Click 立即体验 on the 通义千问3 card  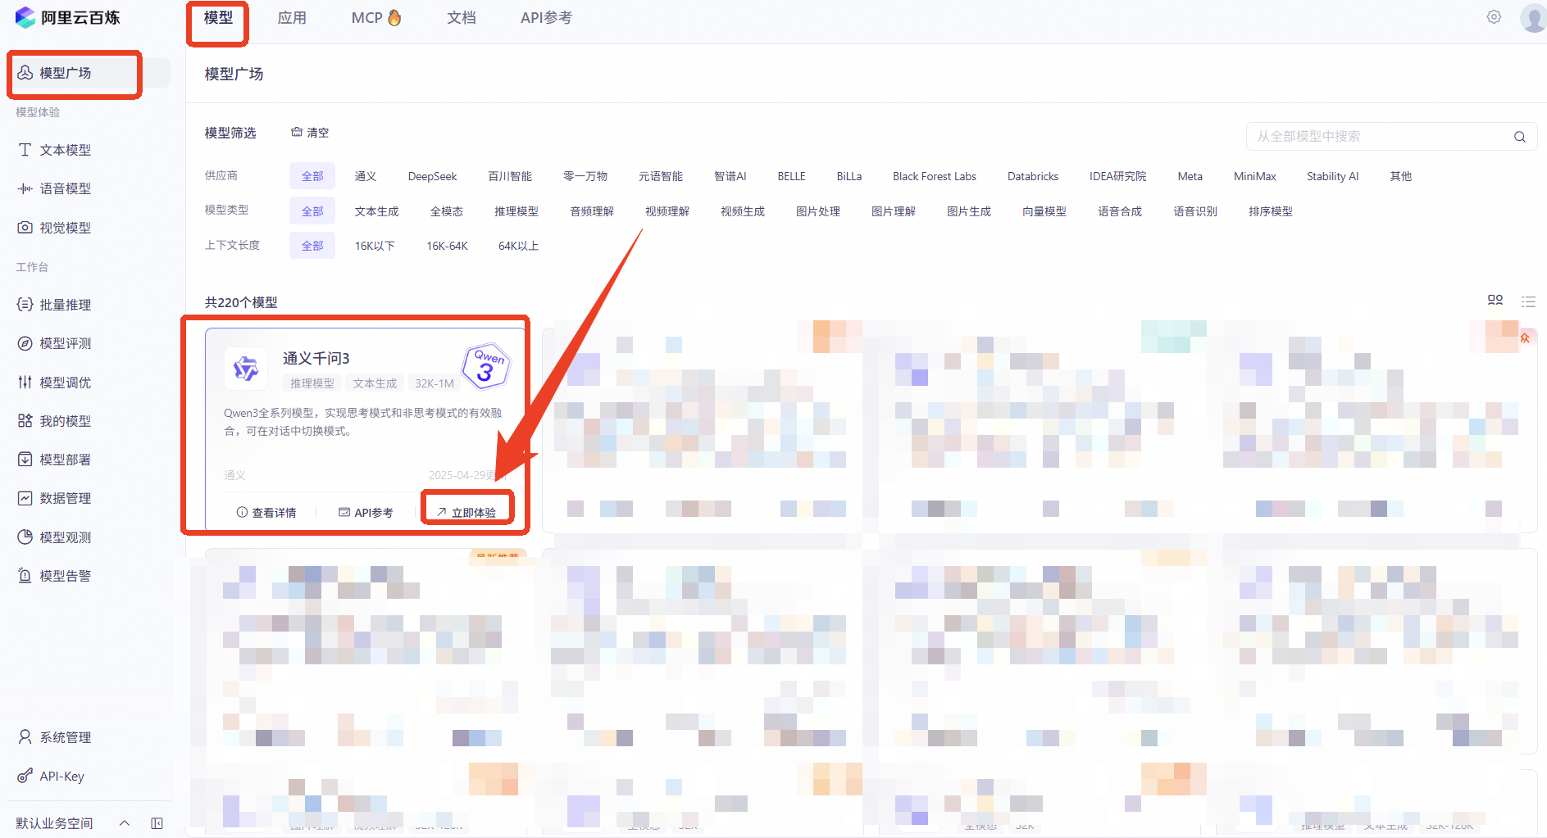[466, 513]
